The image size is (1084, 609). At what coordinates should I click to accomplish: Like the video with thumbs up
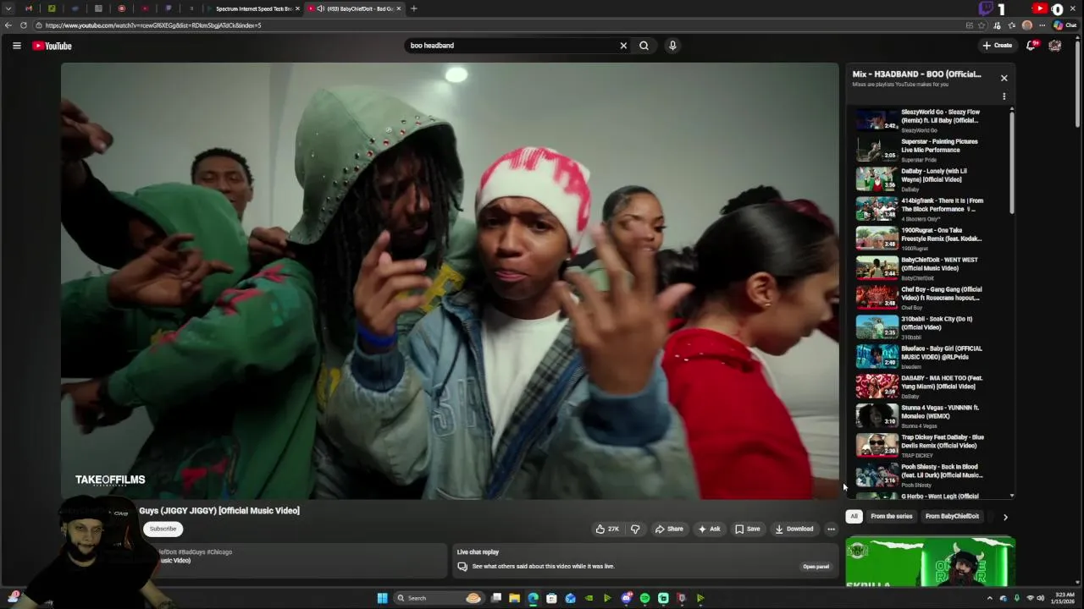(x=607, y=529)
